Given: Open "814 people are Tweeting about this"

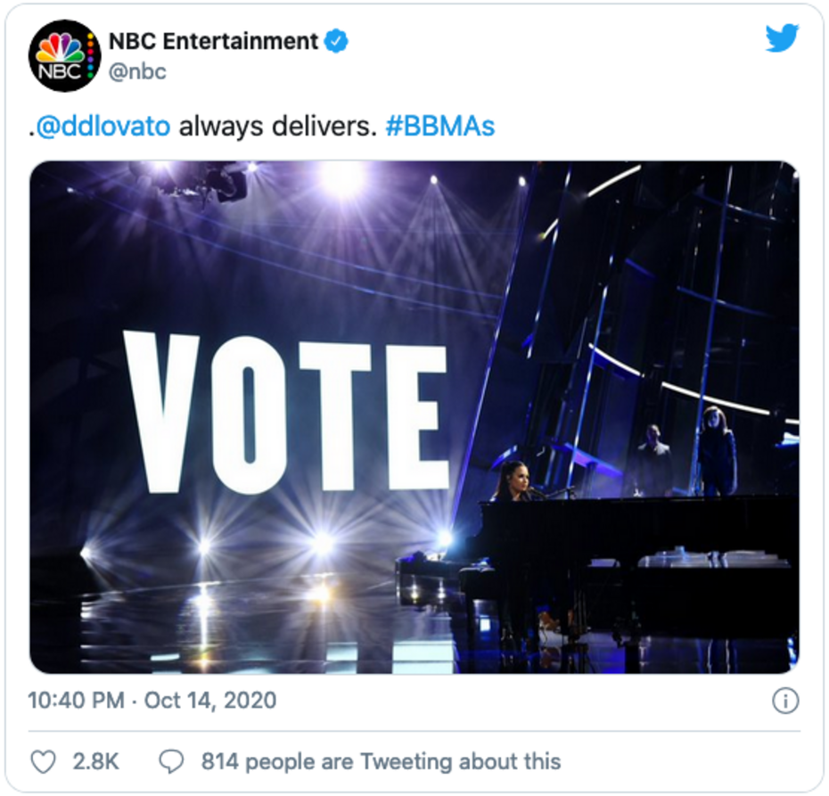Looking at the screenshot, I should [x=381, y=761].
